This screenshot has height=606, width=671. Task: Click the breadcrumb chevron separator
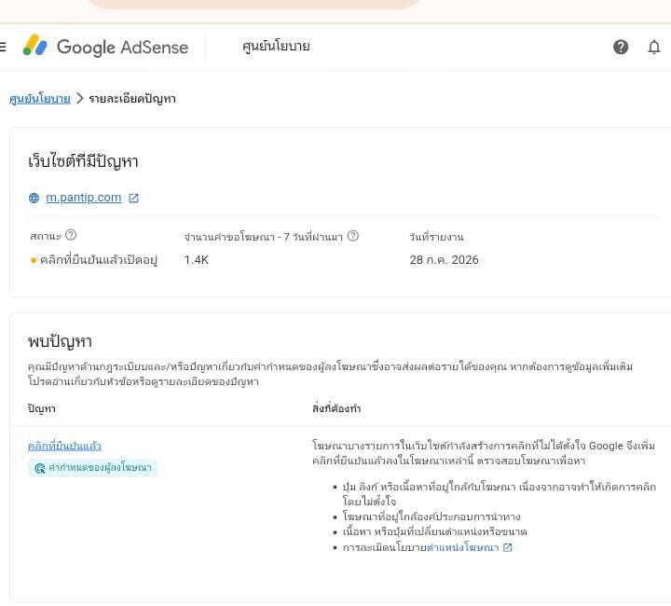point(79,99)
